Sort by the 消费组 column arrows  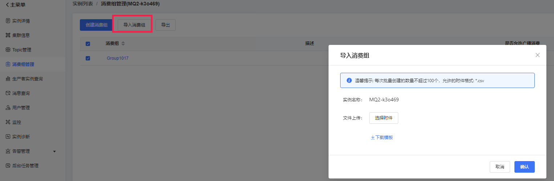click(123, 43)
